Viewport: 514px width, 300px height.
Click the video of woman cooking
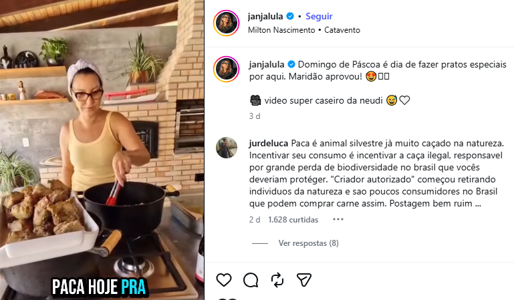tap(102, 150)
